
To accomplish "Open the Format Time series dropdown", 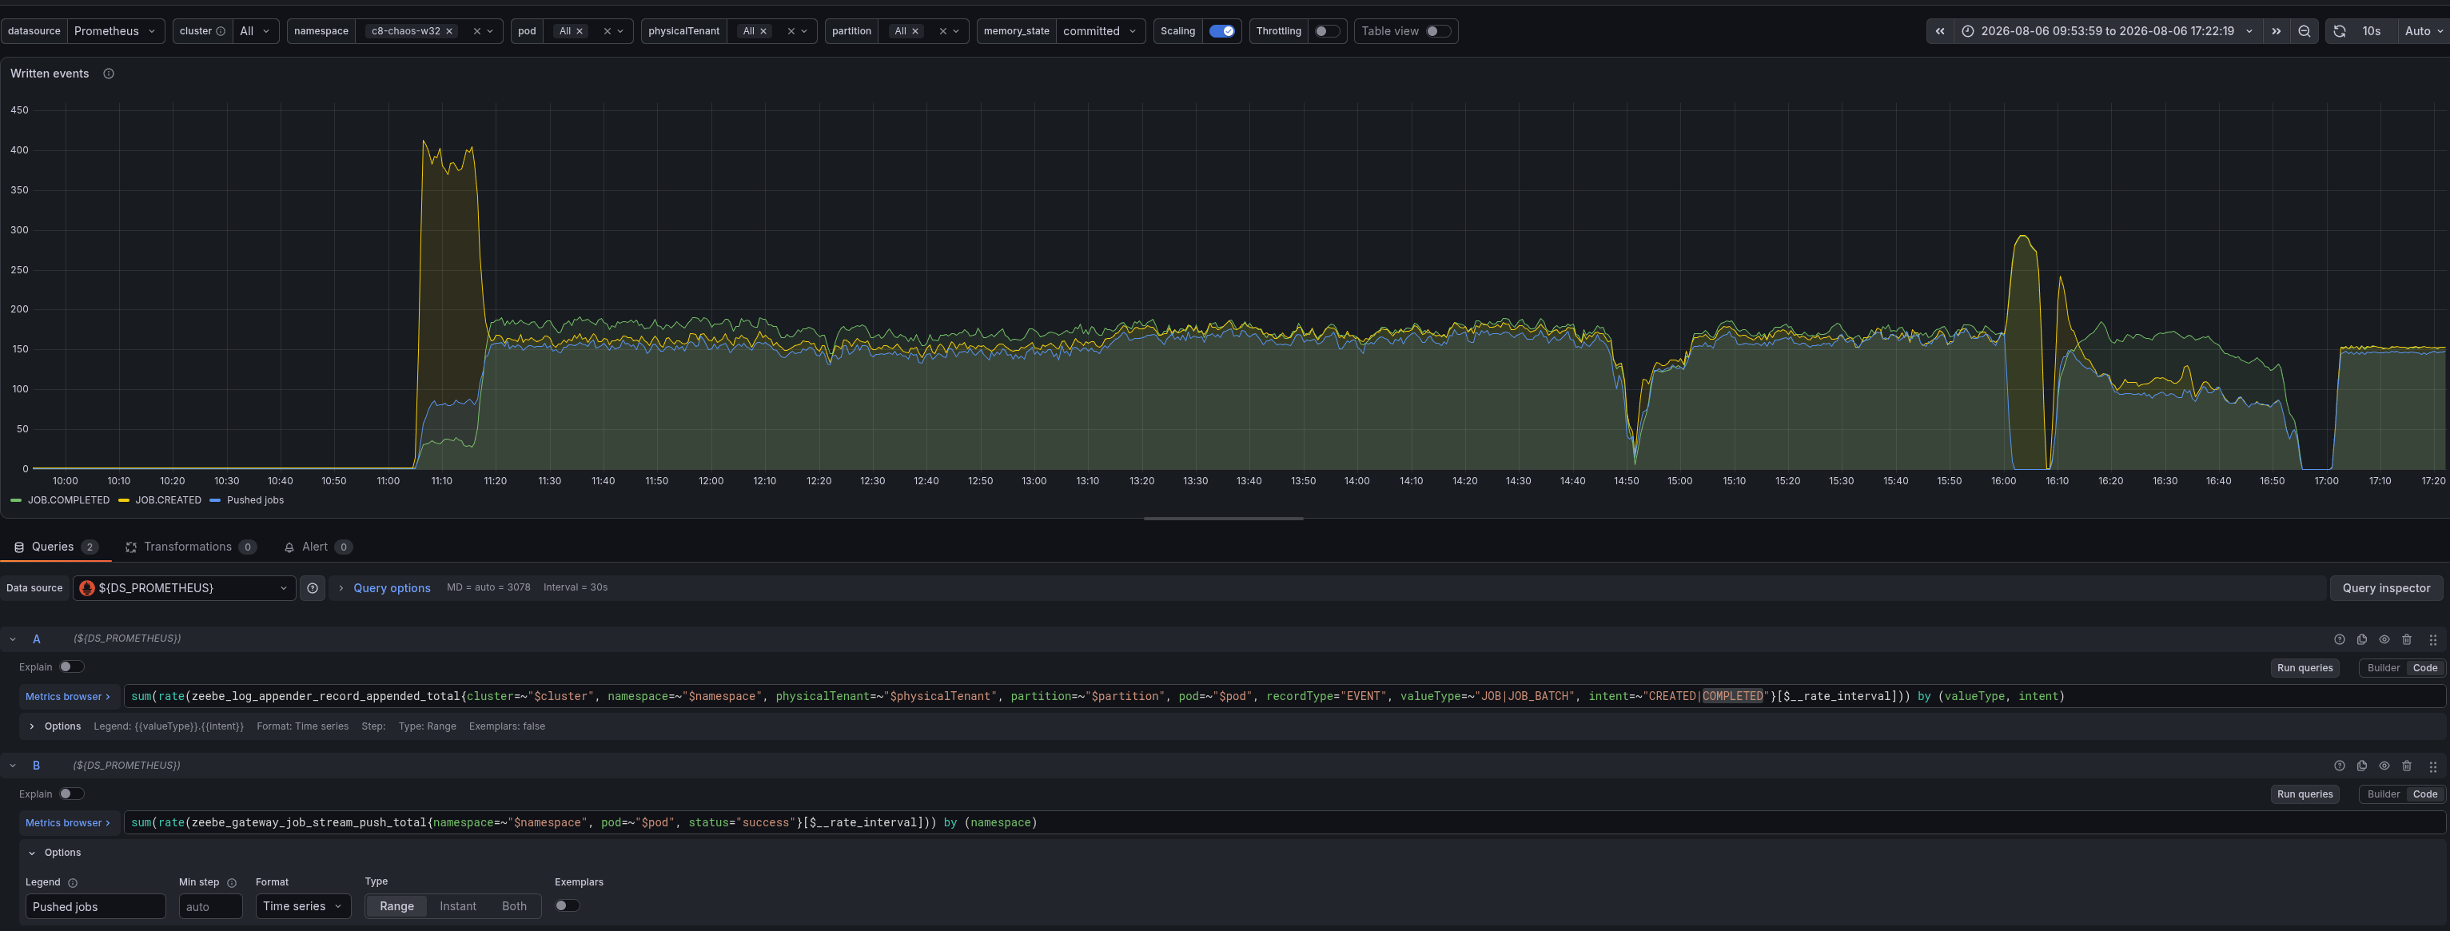I will tap(304, 906).
